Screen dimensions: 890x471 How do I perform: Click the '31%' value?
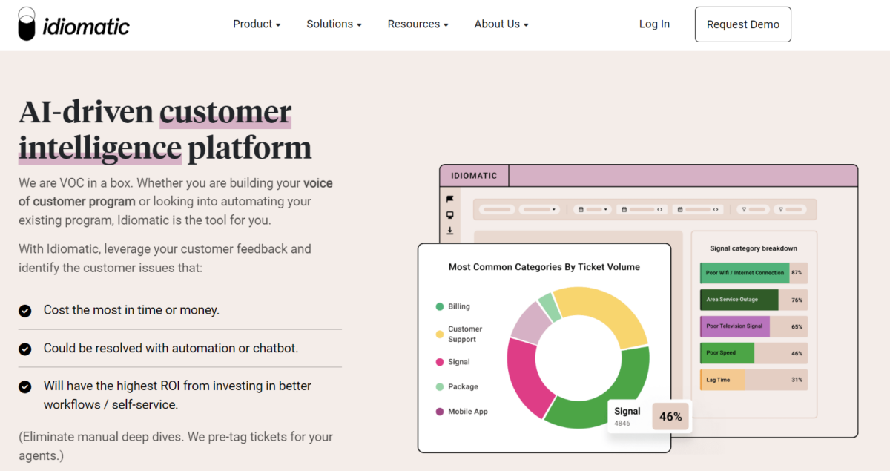pyautogui.click(x=797, y=380)
